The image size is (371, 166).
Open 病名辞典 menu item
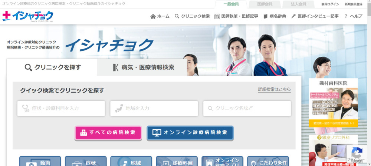275,16
